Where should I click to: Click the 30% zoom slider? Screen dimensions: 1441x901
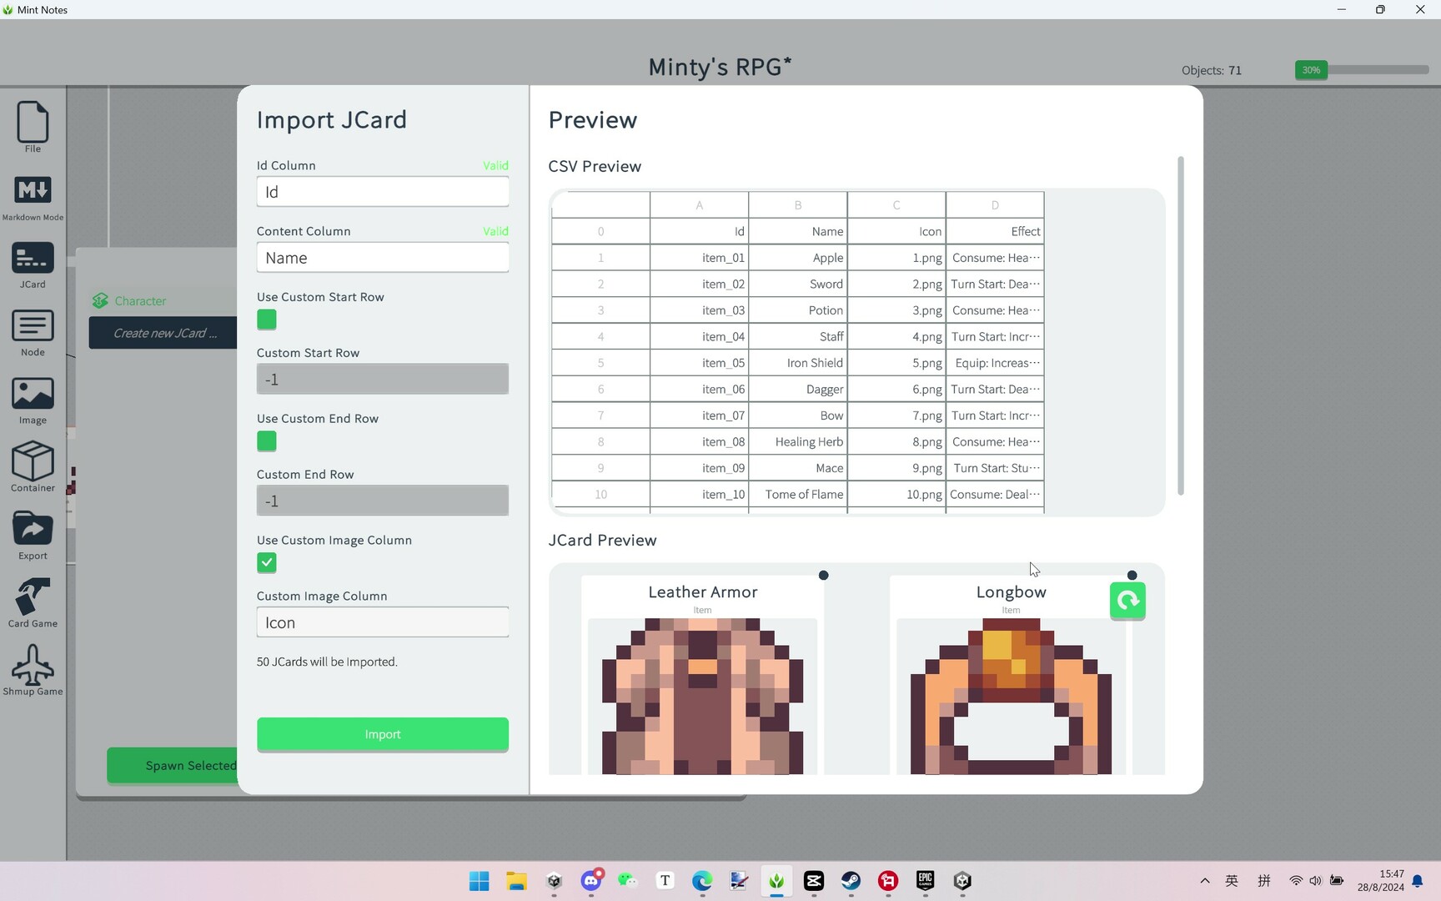[x=1362, y=70]
